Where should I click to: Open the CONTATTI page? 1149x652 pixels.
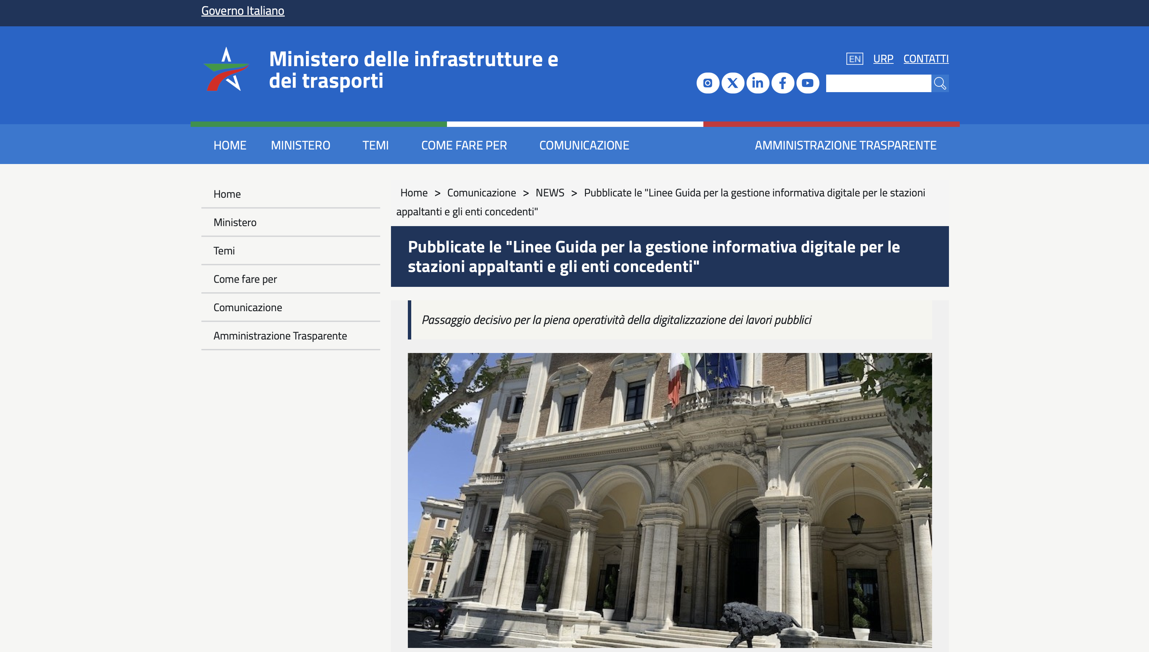point(926,58)
